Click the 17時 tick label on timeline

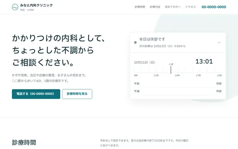(198, 75)
